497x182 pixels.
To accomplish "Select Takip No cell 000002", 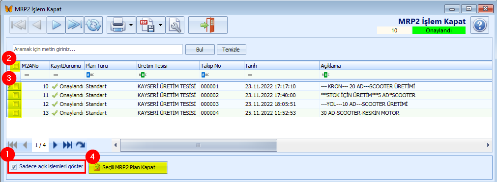I will (222, 95).
